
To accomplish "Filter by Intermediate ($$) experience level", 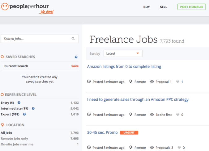I will [x=15, y=108].
